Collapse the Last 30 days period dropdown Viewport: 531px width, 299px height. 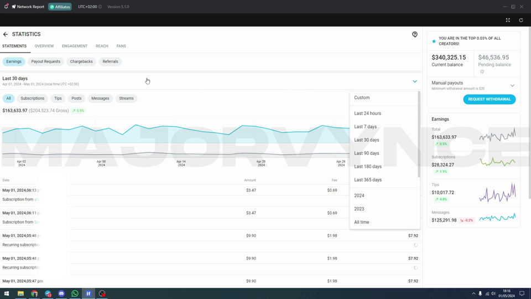[414, 81]
